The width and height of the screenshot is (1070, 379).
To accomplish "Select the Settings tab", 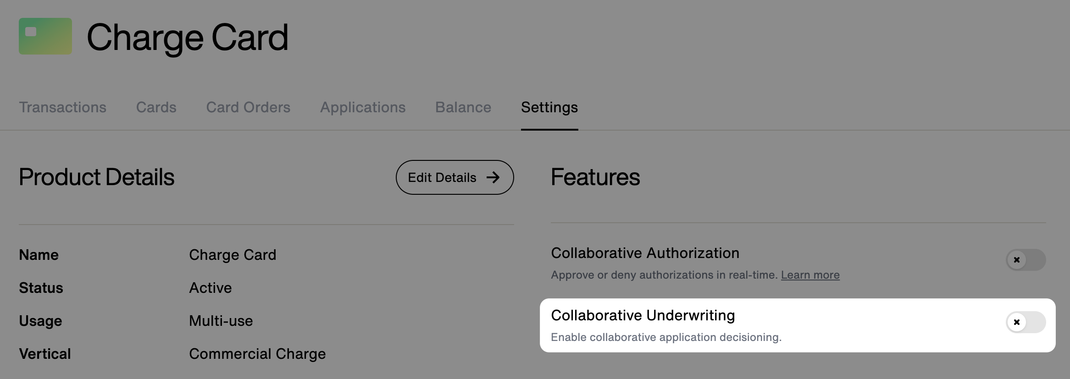I will pyautogui.click(x=549, y=107).
